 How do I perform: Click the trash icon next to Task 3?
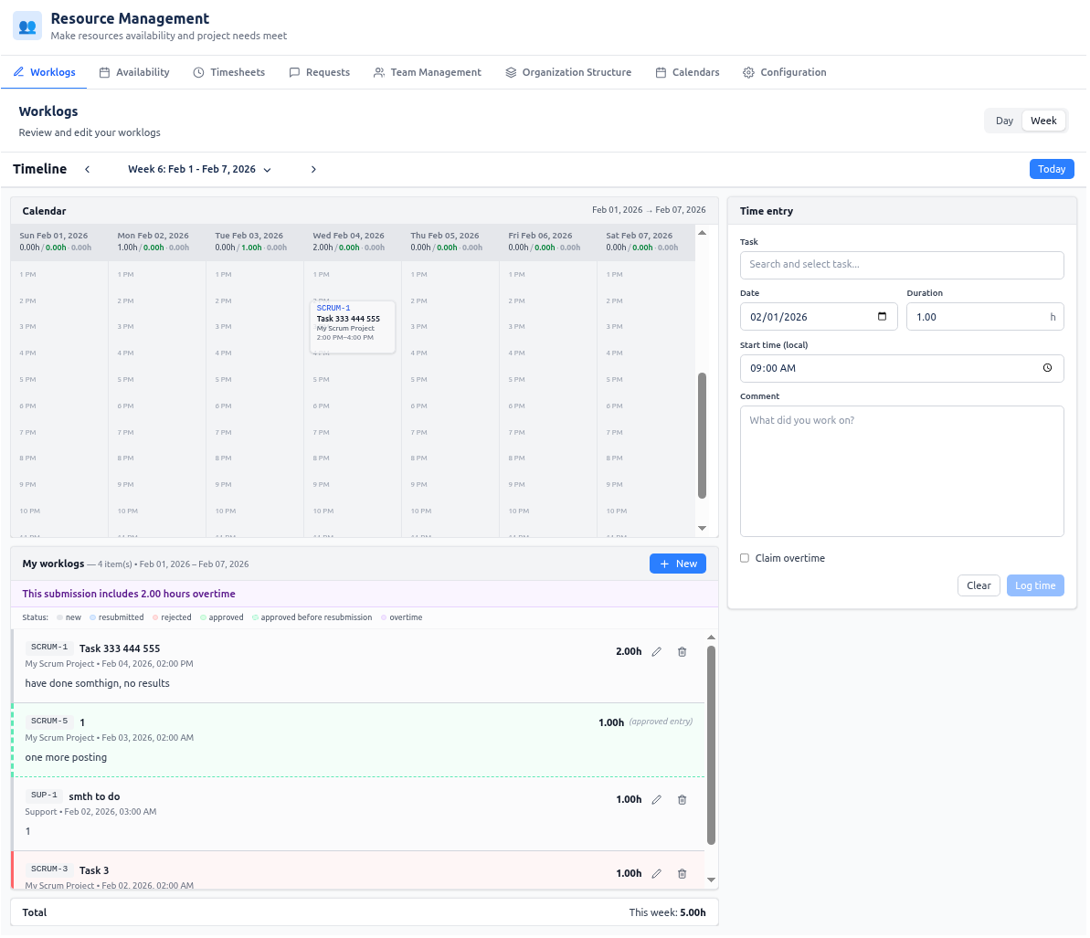(x=682, y=873)
